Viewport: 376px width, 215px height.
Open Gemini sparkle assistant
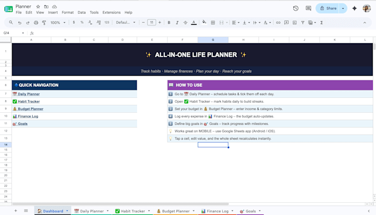(354, 8)
